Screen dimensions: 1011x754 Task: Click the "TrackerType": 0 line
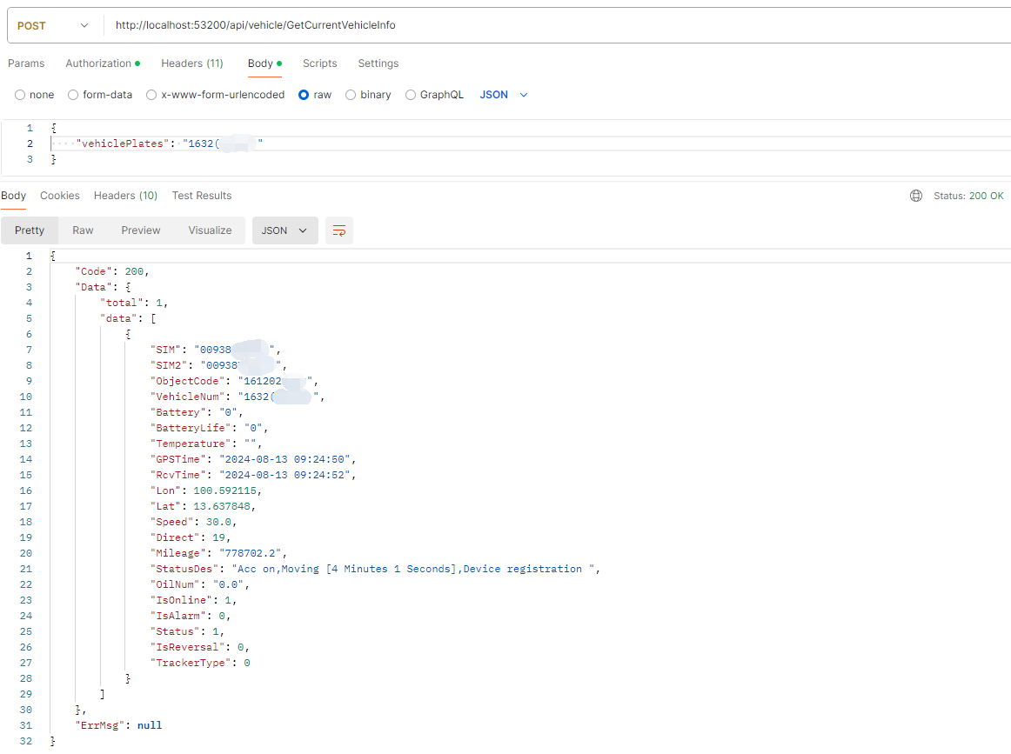point(200,664)
